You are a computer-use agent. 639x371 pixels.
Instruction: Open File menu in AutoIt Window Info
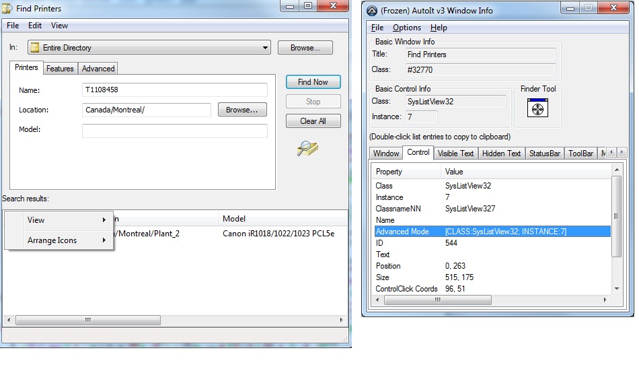click(377, 28)
